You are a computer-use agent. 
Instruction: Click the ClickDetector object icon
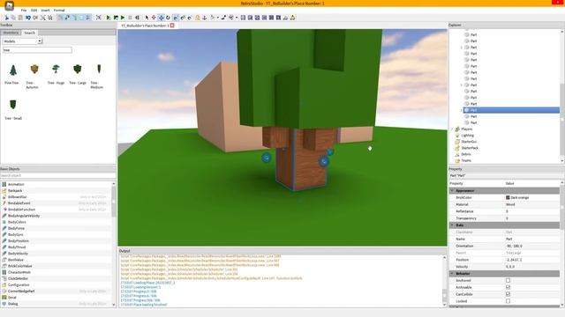4,278
